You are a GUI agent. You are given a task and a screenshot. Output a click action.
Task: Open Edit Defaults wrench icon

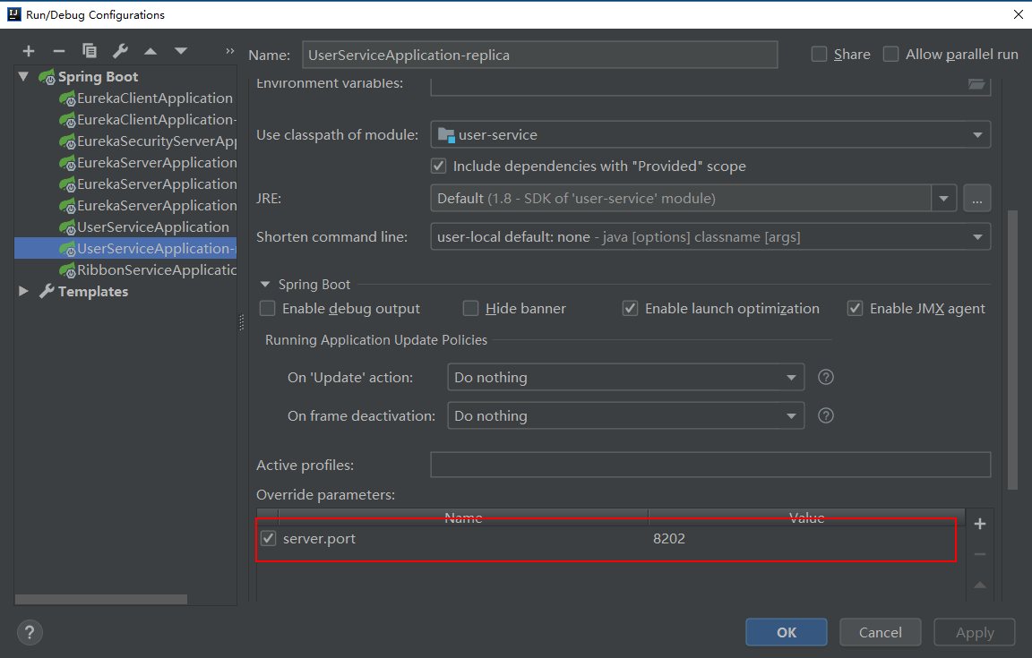120,51
